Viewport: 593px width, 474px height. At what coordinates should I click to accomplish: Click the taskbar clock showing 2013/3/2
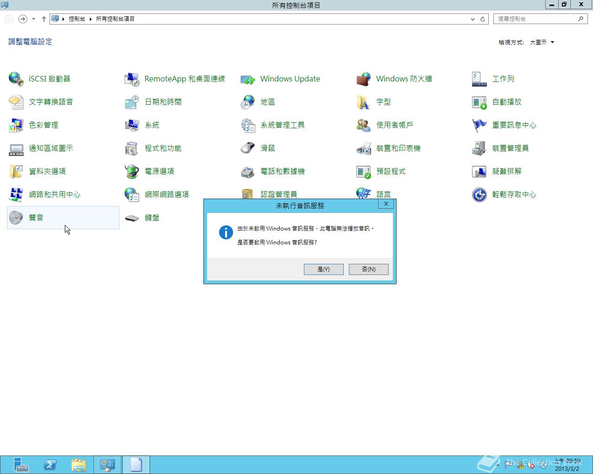(567, 465)
